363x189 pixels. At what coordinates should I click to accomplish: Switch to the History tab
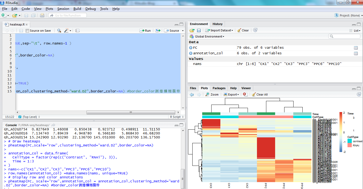click(x=217, y=24)
